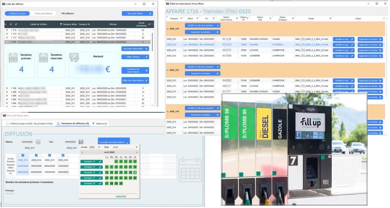Click filter icon on Station Ville column
Viewport: 390px width, 208px height.
270,18
